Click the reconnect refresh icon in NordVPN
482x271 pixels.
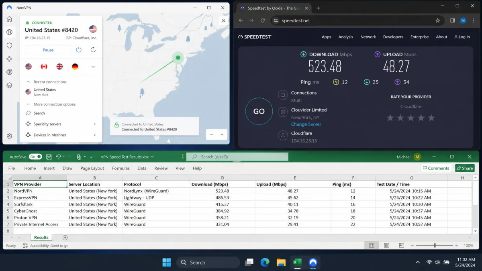93,50
